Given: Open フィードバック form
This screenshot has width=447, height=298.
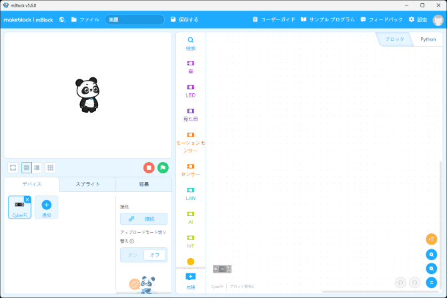Looking at the screenshot, I should coord(382,19).
